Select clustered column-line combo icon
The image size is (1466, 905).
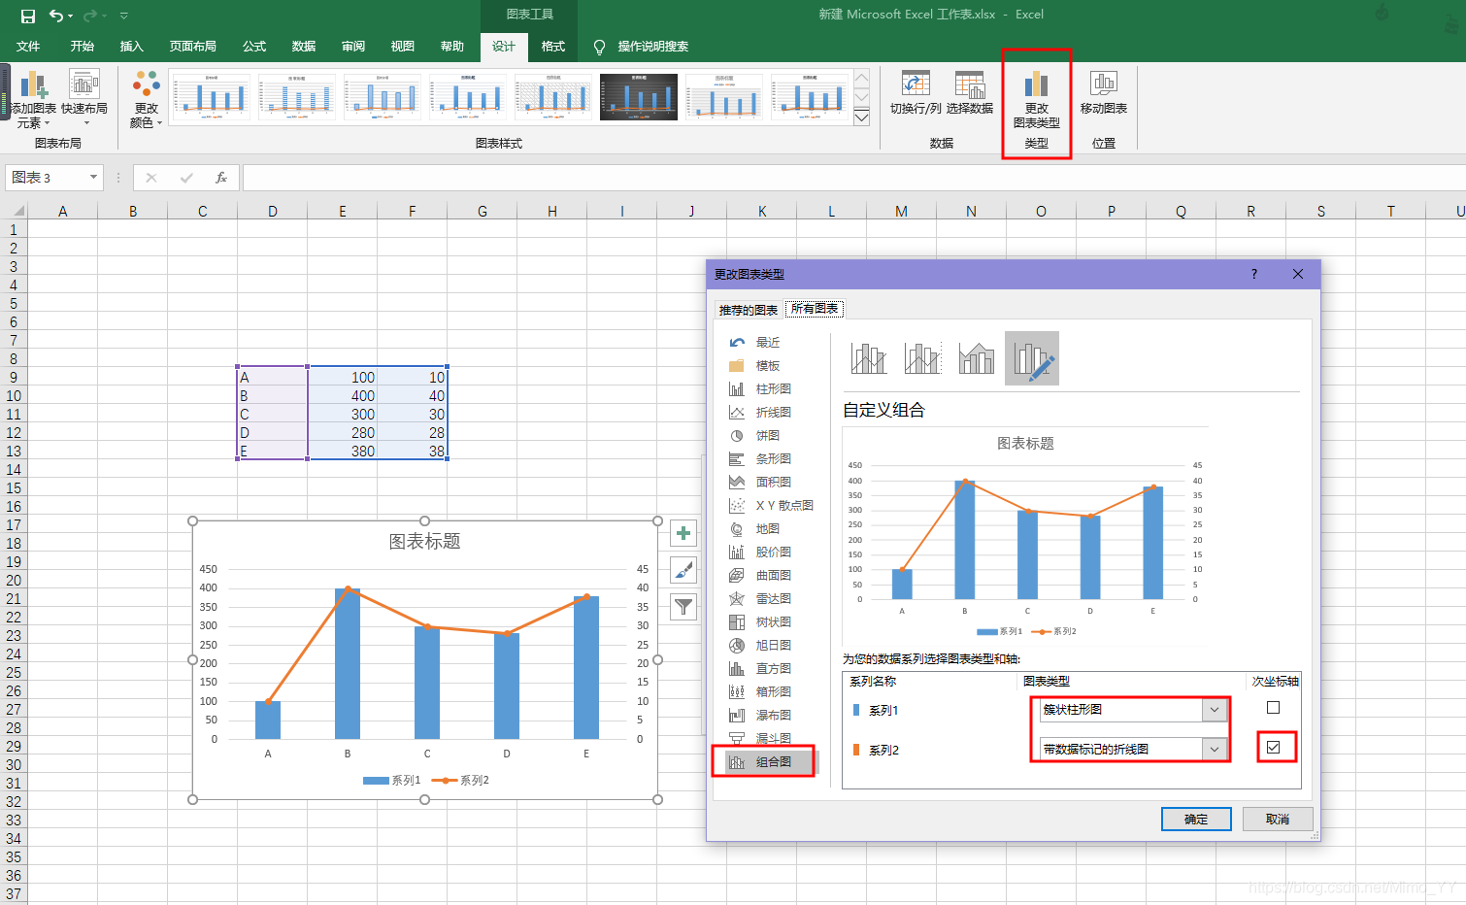coord(869,358)
